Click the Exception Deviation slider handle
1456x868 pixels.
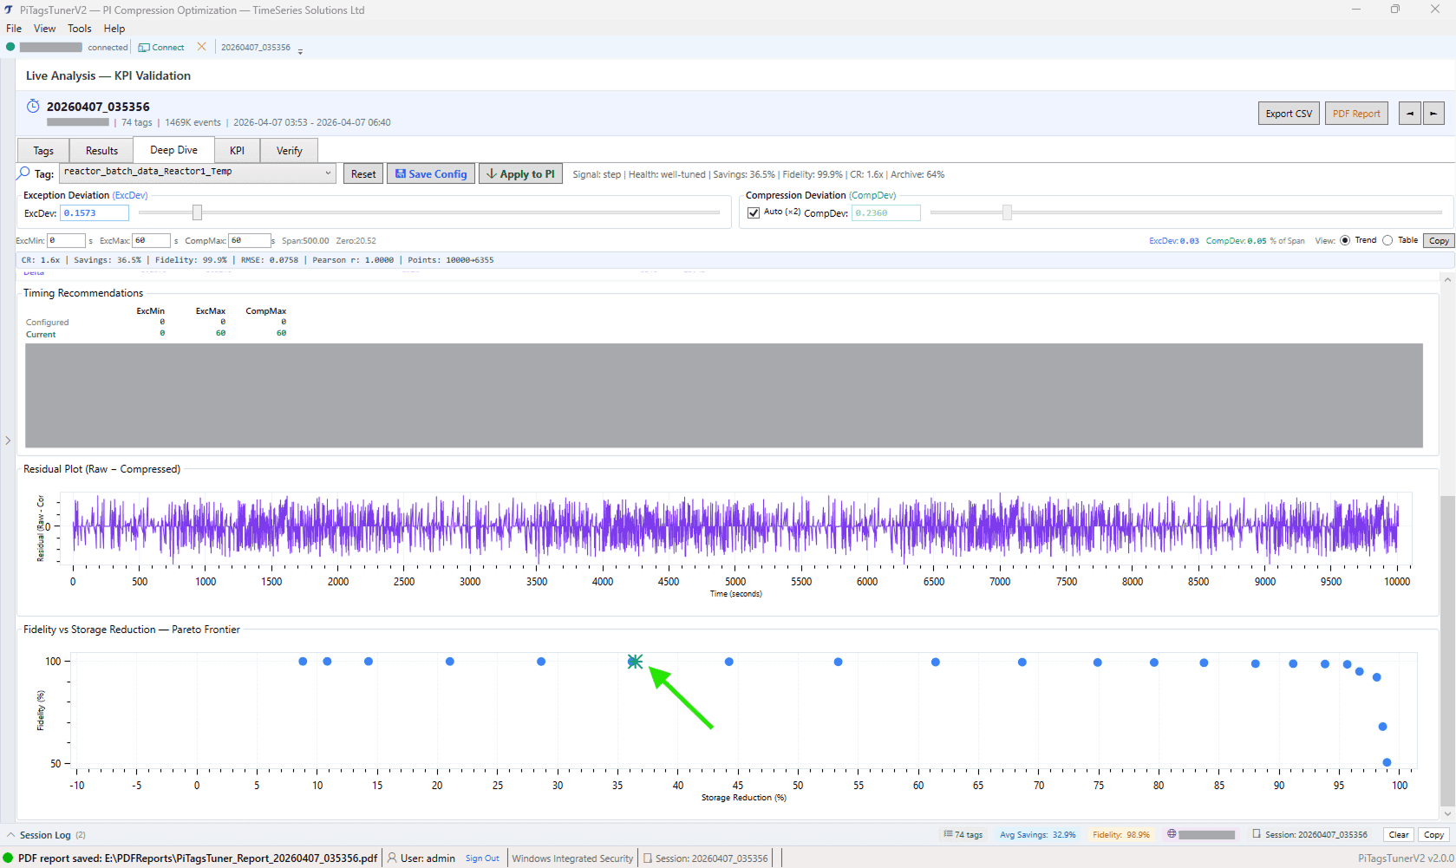(197, 212)
